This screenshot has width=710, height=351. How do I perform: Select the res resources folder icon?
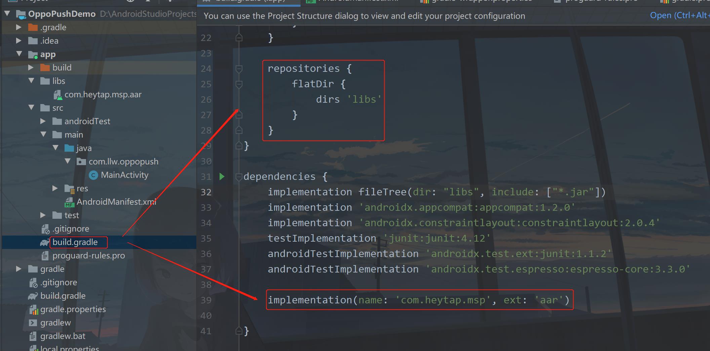click(70, 189)
